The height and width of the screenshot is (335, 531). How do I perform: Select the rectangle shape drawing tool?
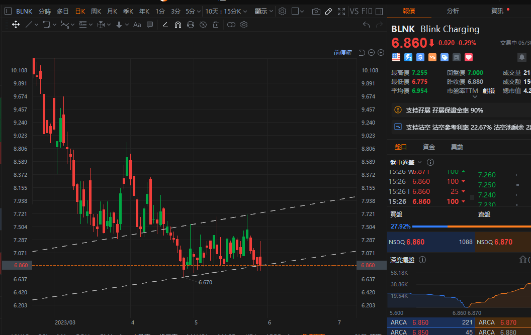47,25
